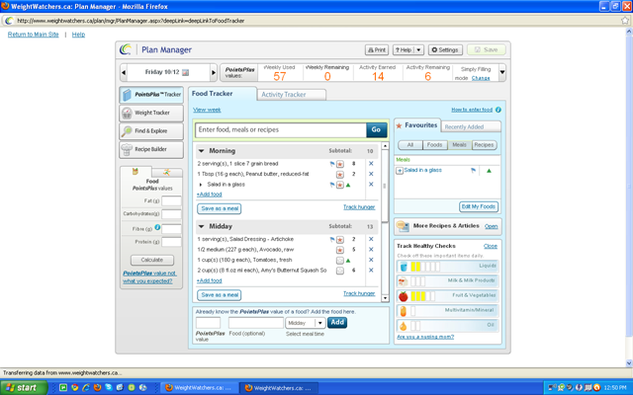Delete the Avocado, raw entry

tap(371, 250)
